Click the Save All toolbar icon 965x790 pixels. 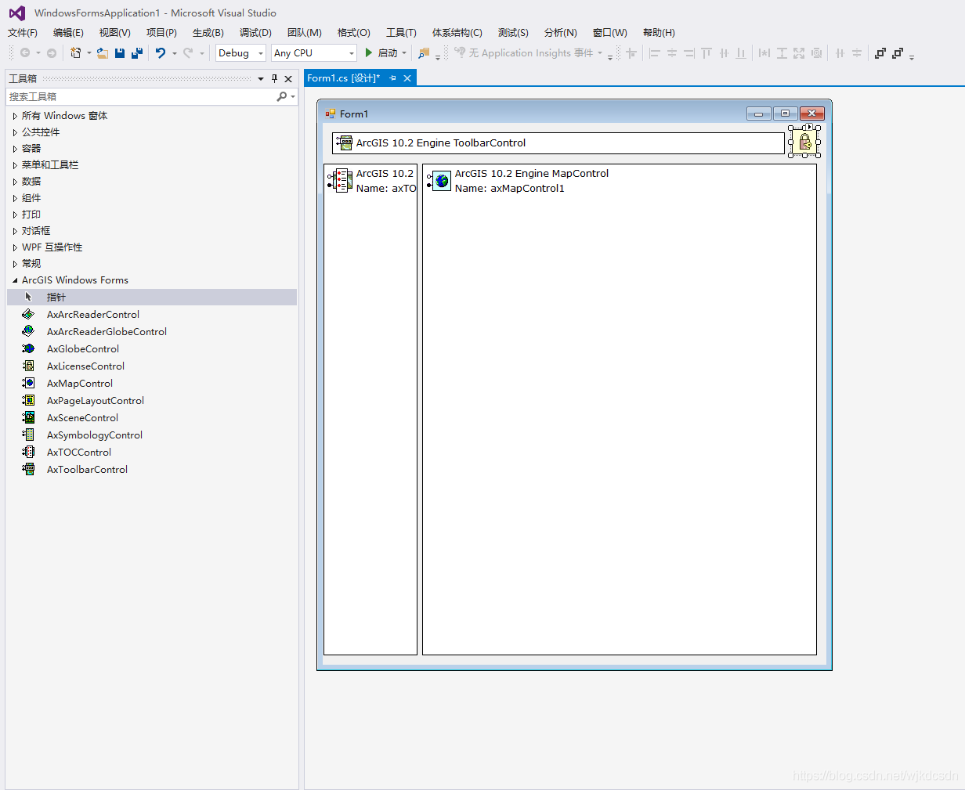click(x=137, y=53)
